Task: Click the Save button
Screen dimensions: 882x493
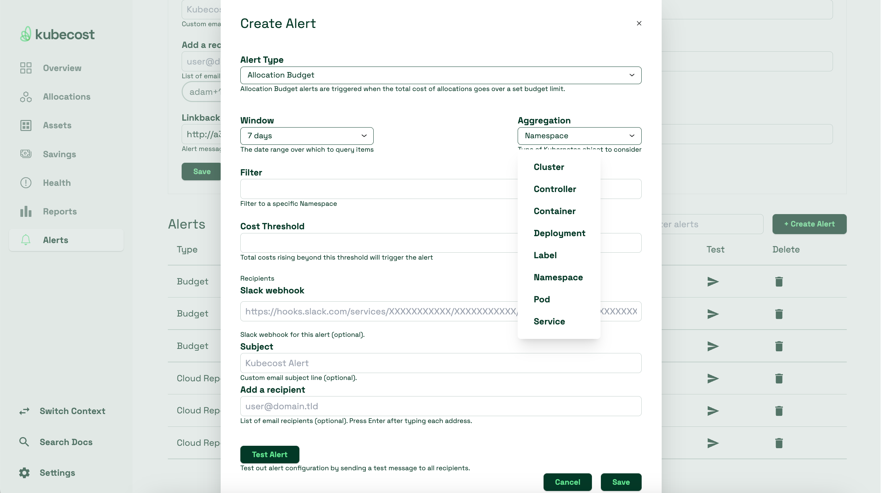Action: [621, 482]
